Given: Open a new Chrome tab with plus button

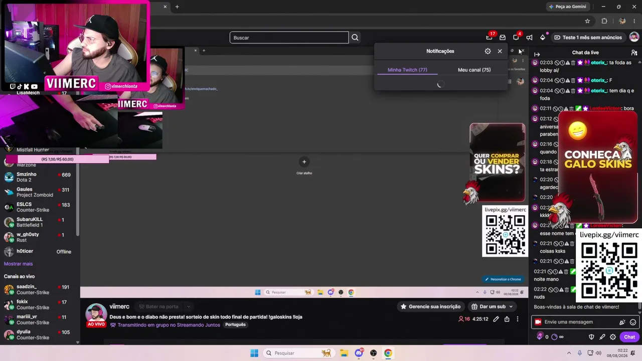Looking at the screenshot, I should [177, 7].
